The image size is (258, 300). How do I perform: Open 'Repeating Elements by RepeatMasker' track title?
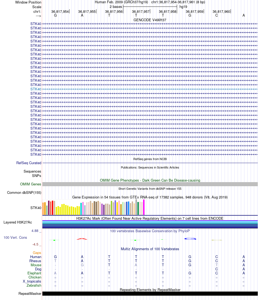[x=150, y=290]
